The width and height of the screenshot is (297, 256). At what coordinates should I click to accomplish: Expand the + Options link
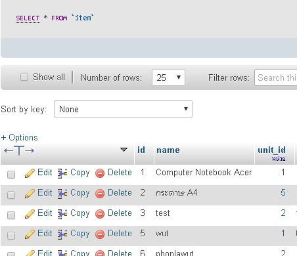[x=19, y=138]
